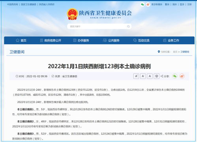Visit the 中国政府网 link
The width and height of the screenshot is (197, 142).
pyautogui.click(x=13, y=4)
